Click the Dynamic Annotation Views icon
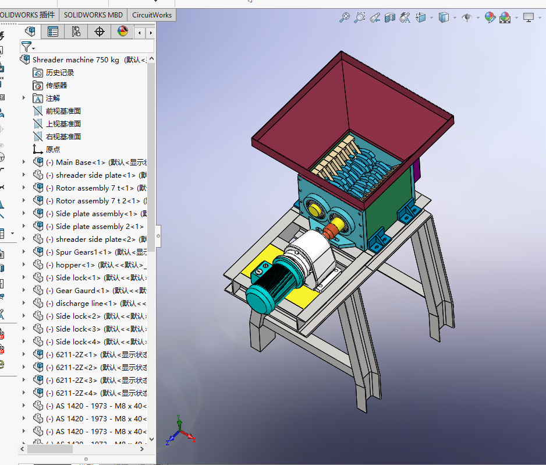This screenshot has height=465, width=546. (x=405, y=17)
